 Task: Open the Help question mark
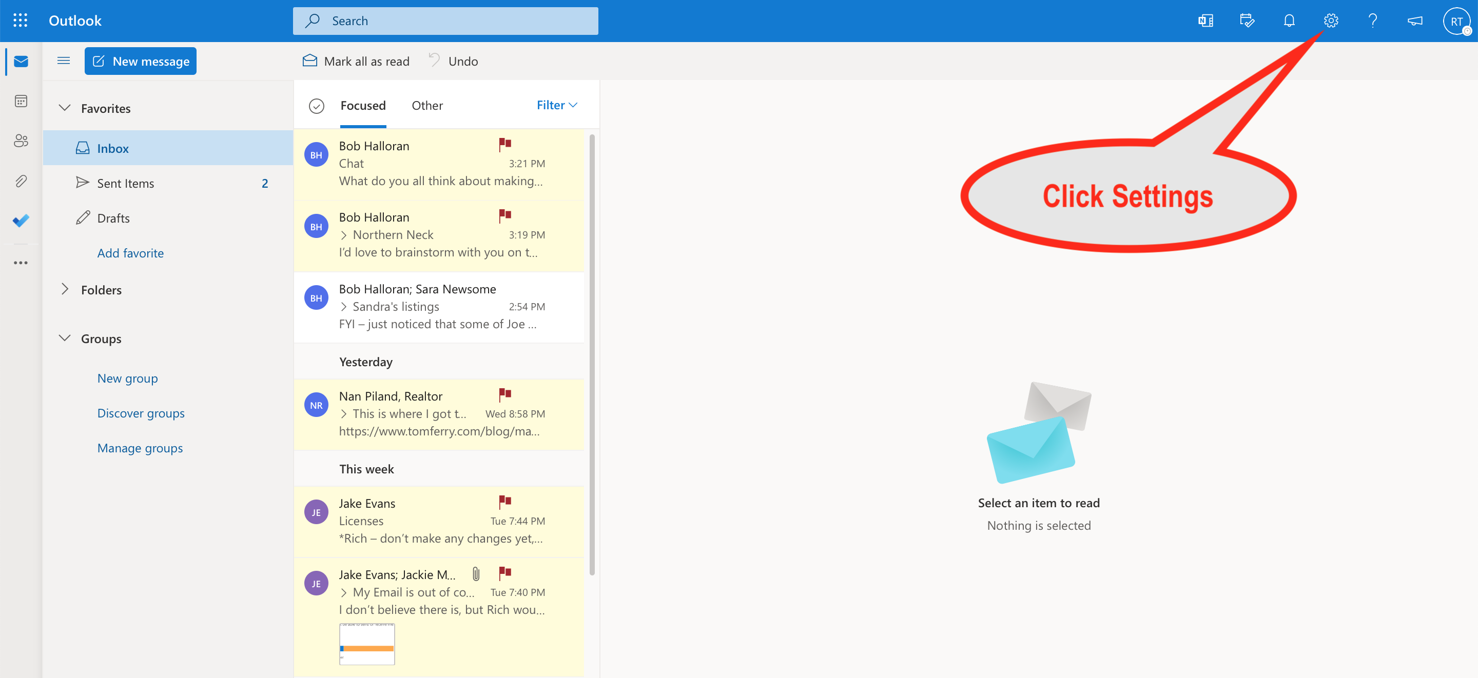[x=1372, y=21]
